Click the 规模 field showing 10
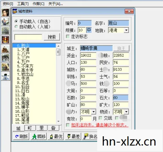Image resolution: width=163 pixels, height=152 pixels. pyautogui.click(x=82, y=30)
